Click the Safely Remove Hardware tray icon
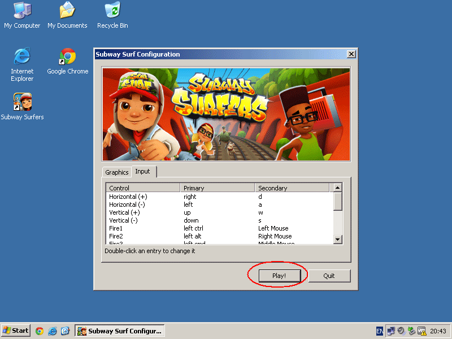 411,331
